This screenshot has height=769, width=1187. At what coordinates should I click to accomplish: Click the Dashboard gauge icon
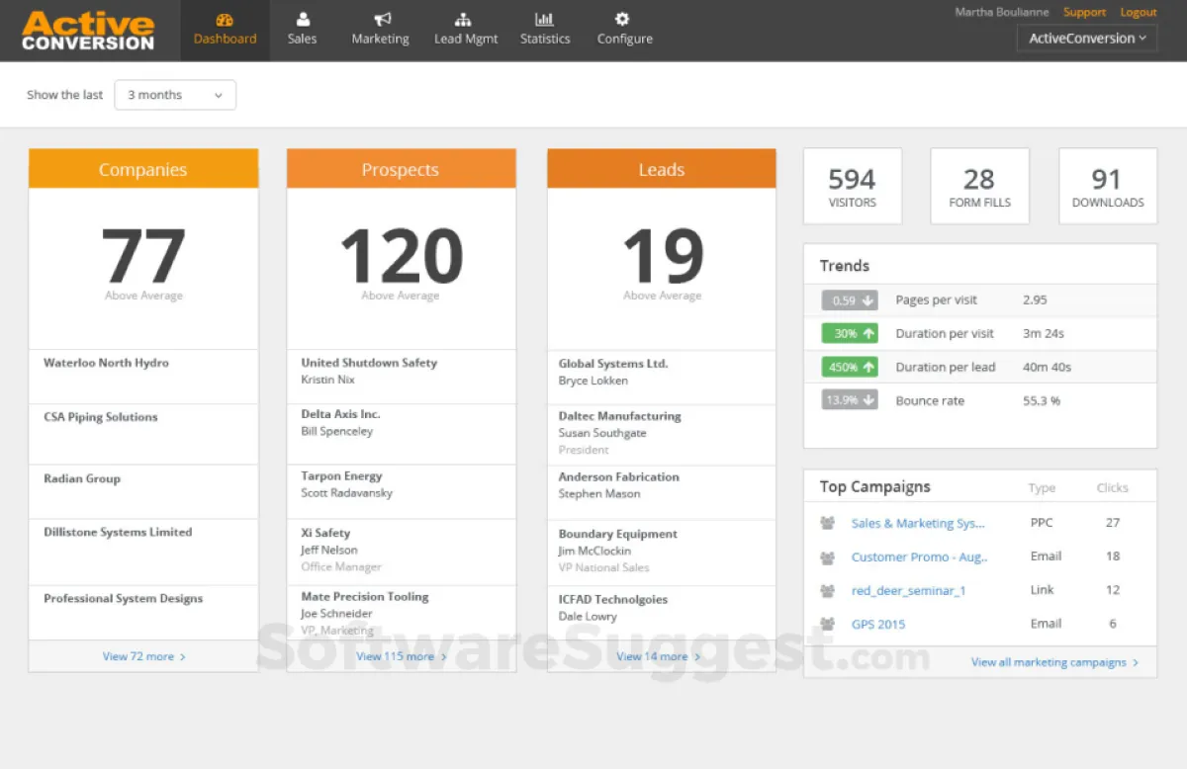point(225,20)
